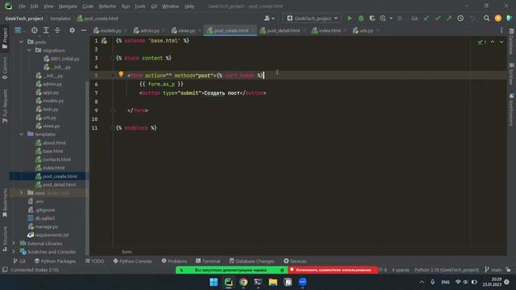
Task: Click the yellow lightbulb intention icon
Action: pos(121,74)
